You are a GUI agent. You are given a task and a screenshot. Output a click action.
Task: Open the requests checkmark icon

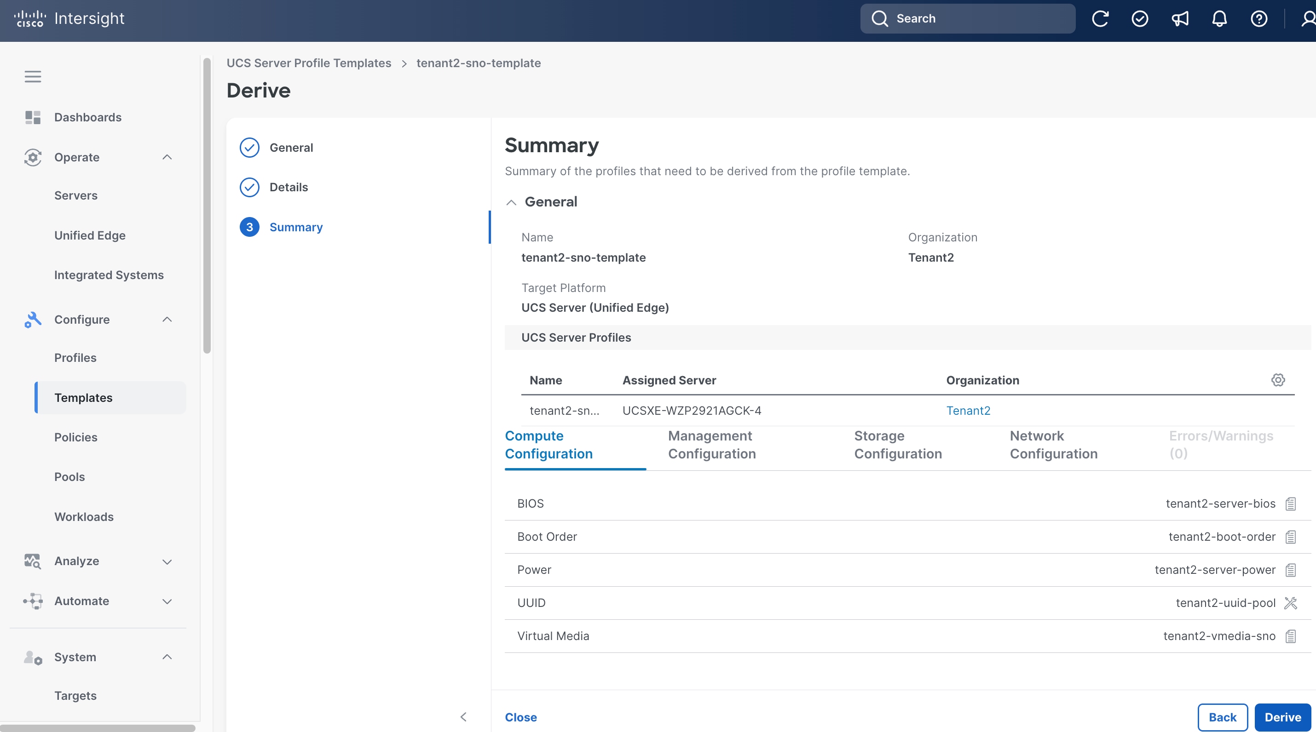tap(1140, 19)
